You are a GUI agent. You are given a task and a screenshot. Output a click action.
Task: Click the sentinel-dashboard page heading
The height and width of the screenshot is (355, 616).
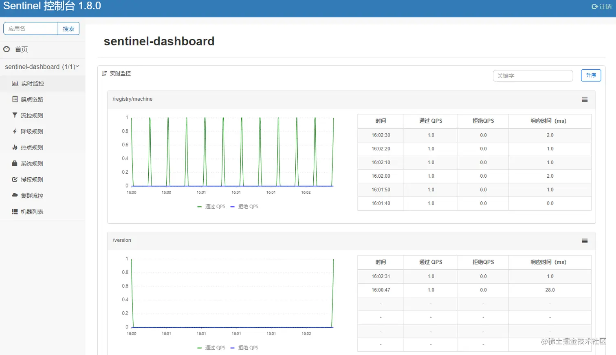(x=159, y=41)
